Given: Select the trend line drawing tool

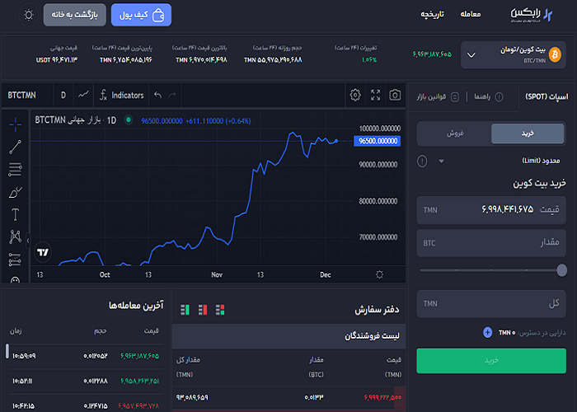Looking at the screenshot, I should coord(16,147).
